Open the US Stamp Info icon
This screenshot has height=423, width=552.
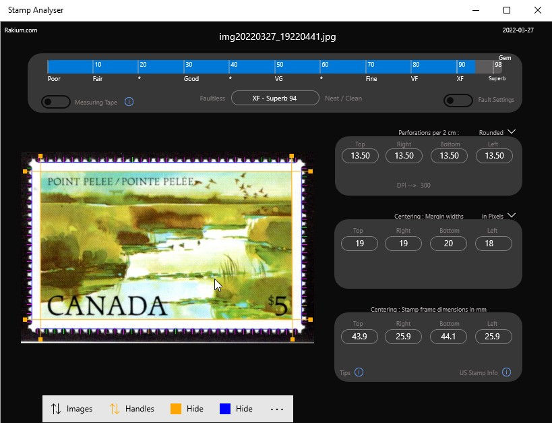tap(506, 372)
